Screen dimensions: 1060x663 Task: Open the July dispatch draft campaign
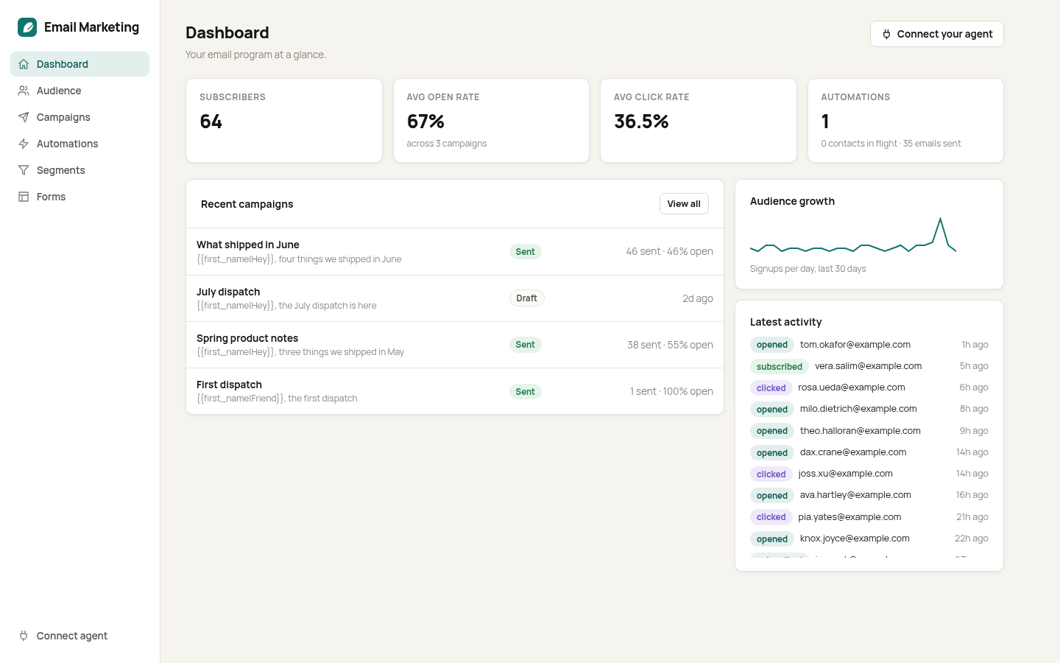tap(455, 298)
